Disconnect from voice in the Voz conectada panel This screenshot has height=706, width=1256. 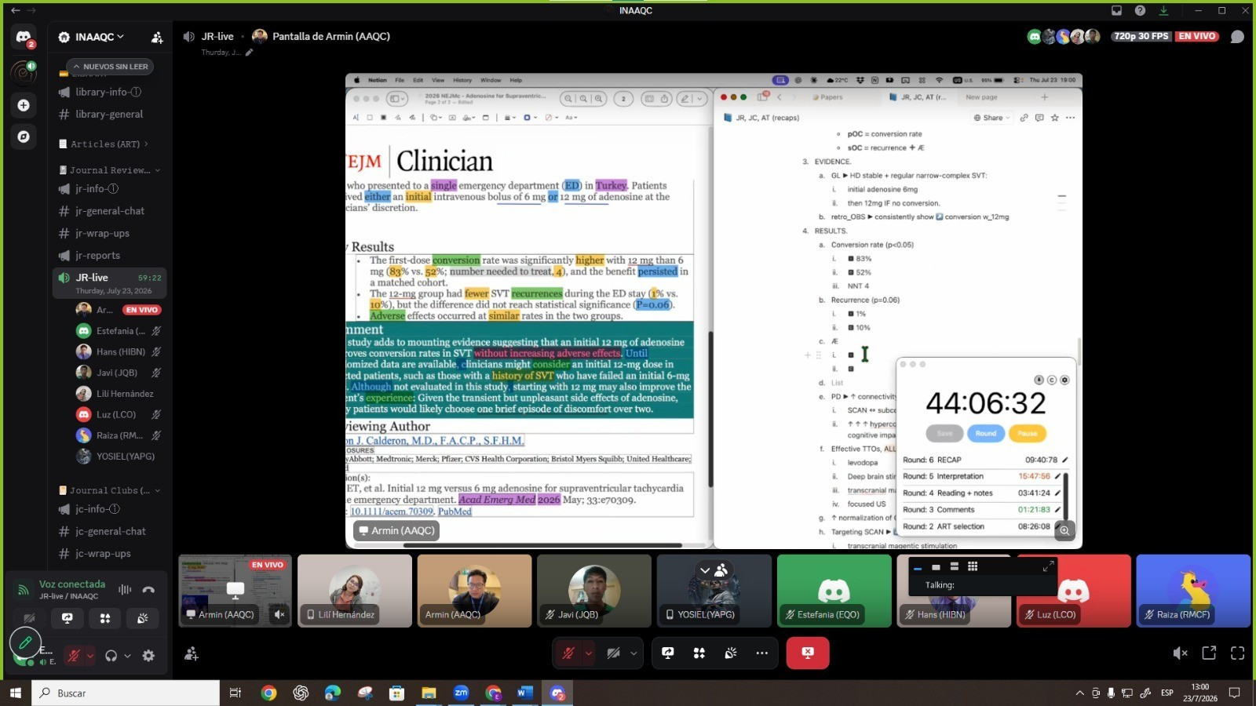[148, 590]
